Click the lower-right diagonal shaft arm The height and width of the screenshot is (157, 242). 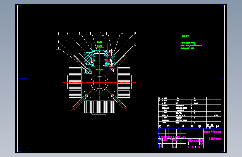pyautogui.click(x=119, y=102)
